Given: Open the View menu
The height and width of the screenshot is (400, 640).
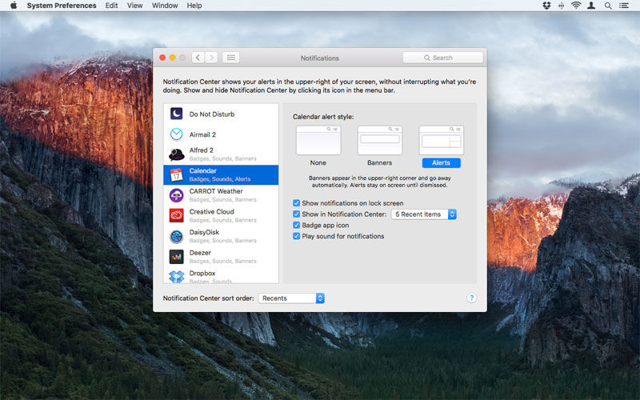Looking at the screenshot, I should [x=134, y=6].
